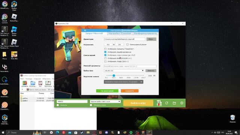Image resolution: width=240 pixels, height=135 pixels.
Task: Enable showing Snapshots versions
Action: [x=105, y=49]
